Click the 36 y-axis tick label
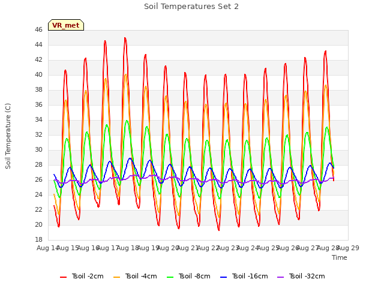Image resolution: width=384 pixels, height=288 pixels. click(38, 105)
